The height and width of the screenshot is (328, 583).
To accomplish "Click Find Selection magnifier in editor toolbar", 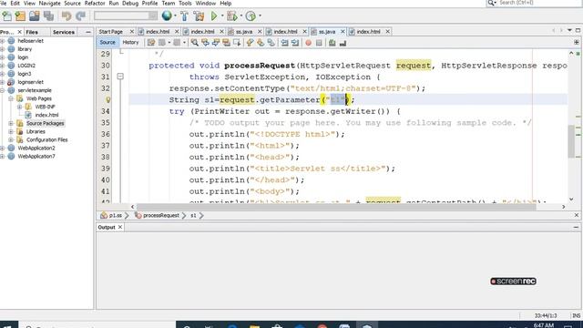I will click(x=194, y=43).
